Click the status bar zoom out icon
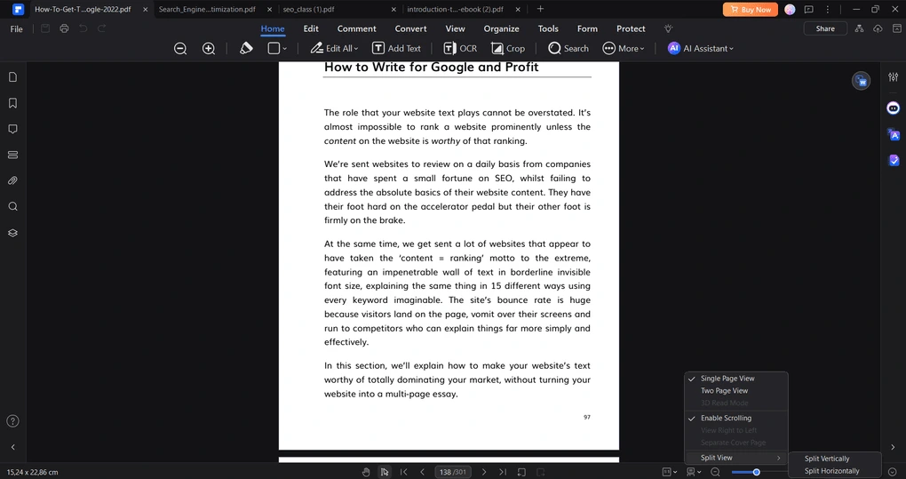 [715, 472]
